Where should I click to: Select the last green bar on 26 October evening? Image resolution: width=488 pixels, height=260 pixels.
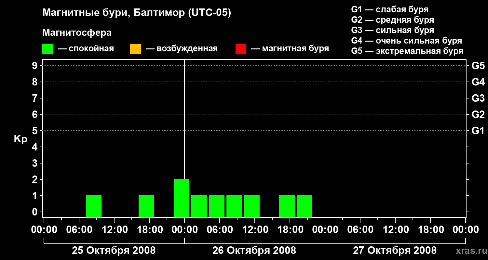(305, 206)
